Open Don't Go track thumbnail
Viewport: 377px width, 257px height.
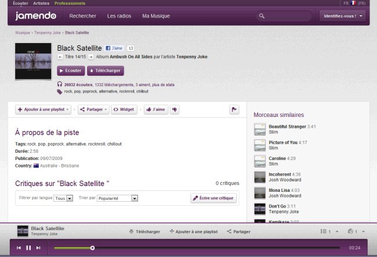click(x=260, y=209)
